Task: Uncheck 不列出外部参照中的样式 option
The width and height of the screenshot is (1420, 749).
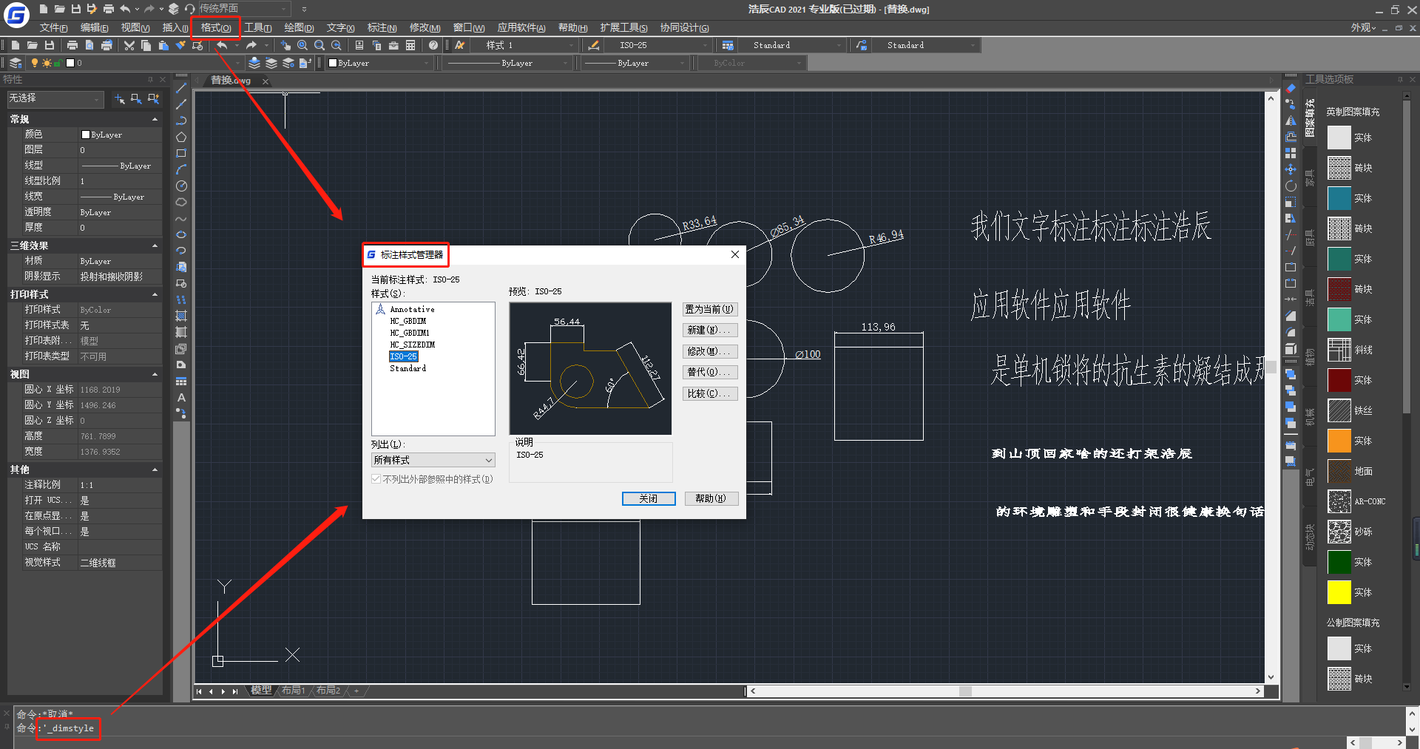Action: (376, 478)
